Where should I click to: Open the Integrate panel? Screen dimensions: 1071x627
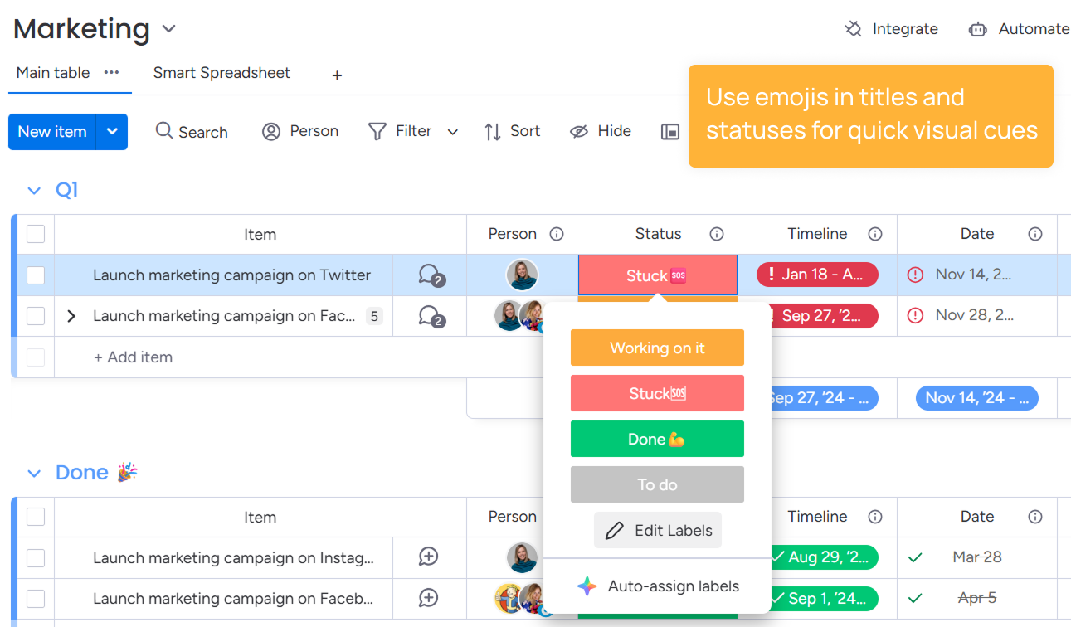[x=890, y=28]
